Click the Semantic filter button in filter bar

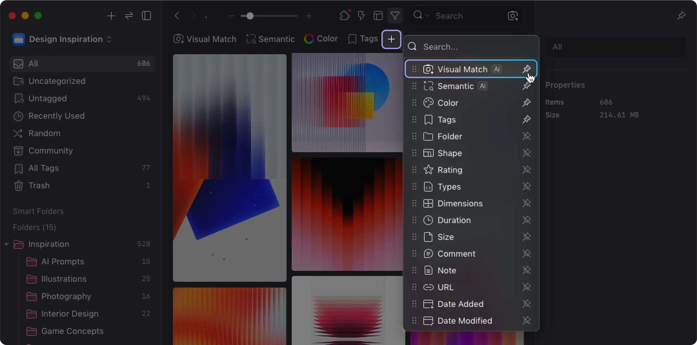click(x=270, y=39)
